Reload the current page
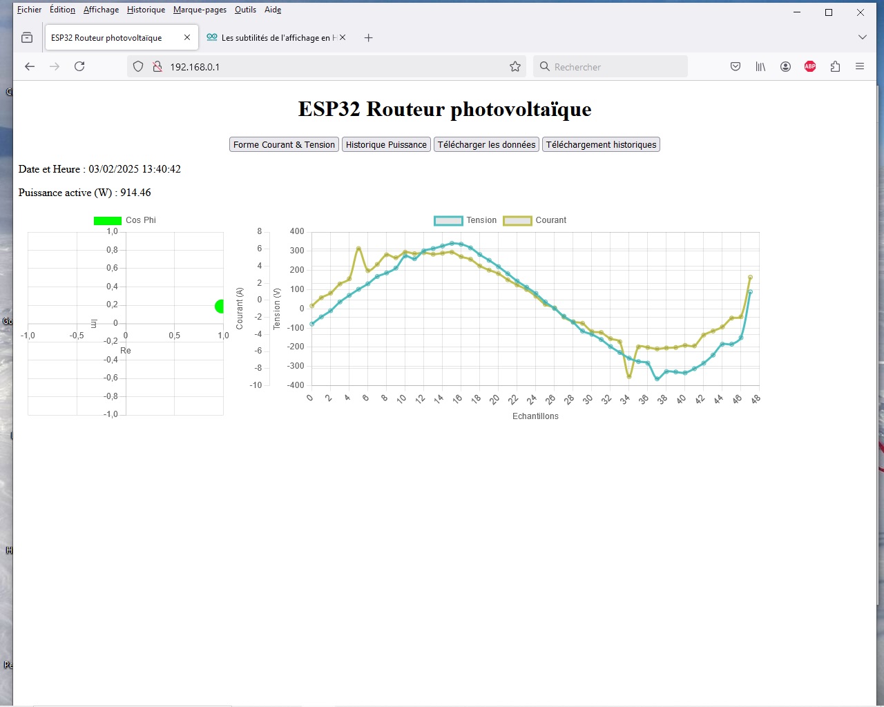This screenshot has height=707, width=884. click(x=79, y=66)
